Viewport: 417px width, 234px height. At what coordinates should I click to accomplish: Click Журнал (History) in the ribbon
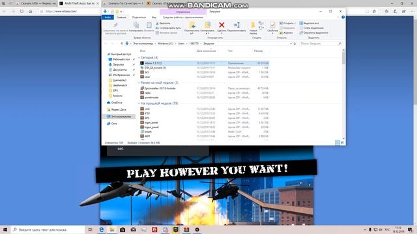coord(286,32)
